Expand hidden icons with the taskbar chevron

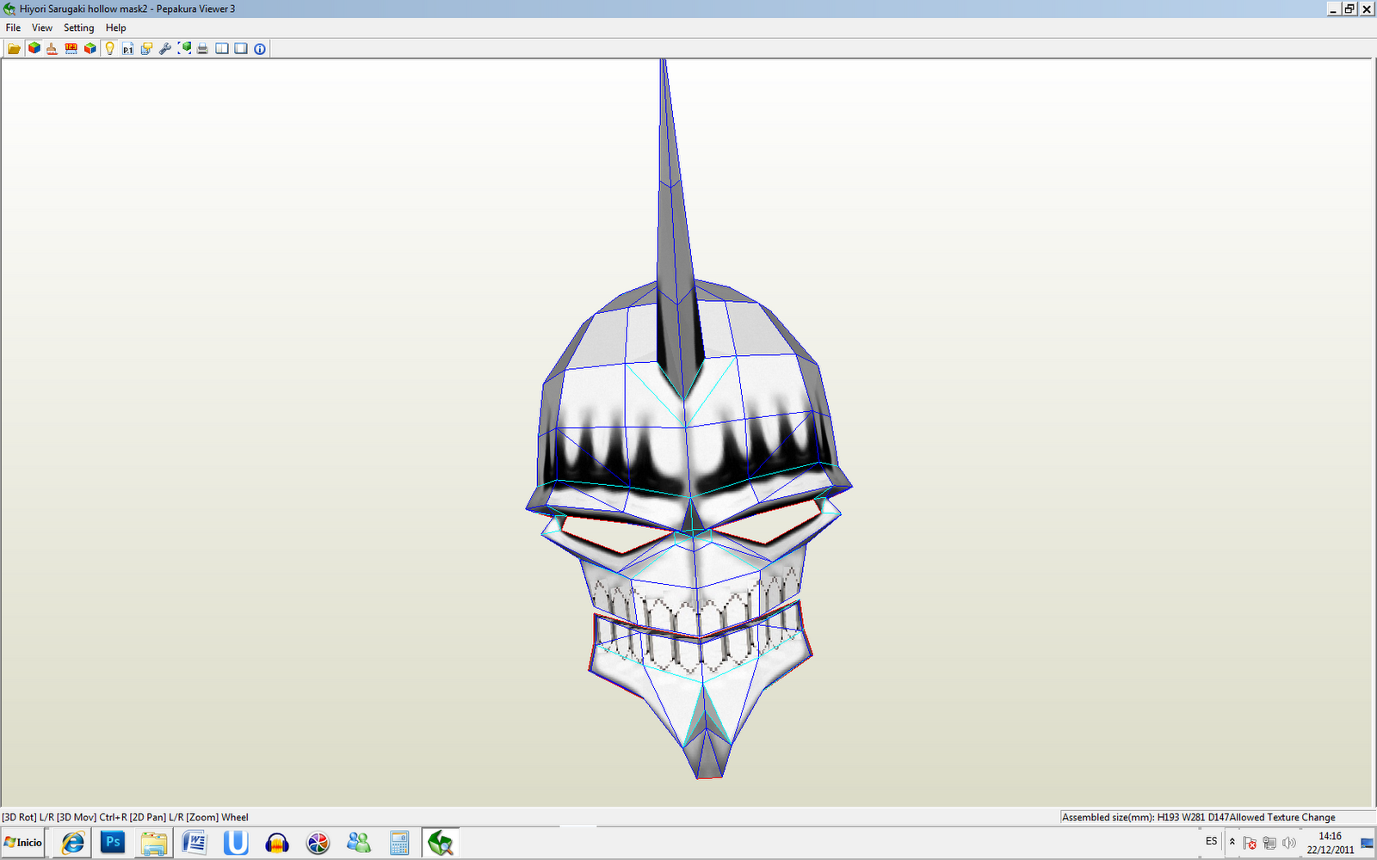pyautogui.click(x=1232, y=843)
